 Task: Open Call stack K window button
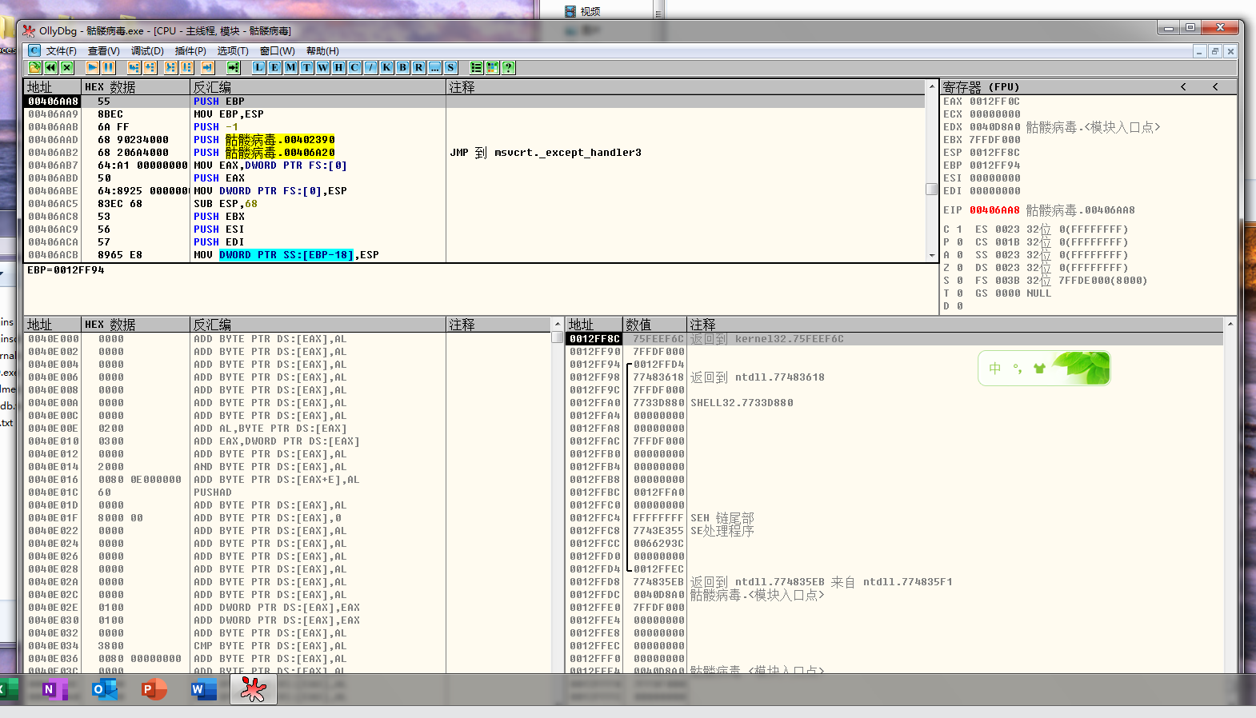coord(386,68)
